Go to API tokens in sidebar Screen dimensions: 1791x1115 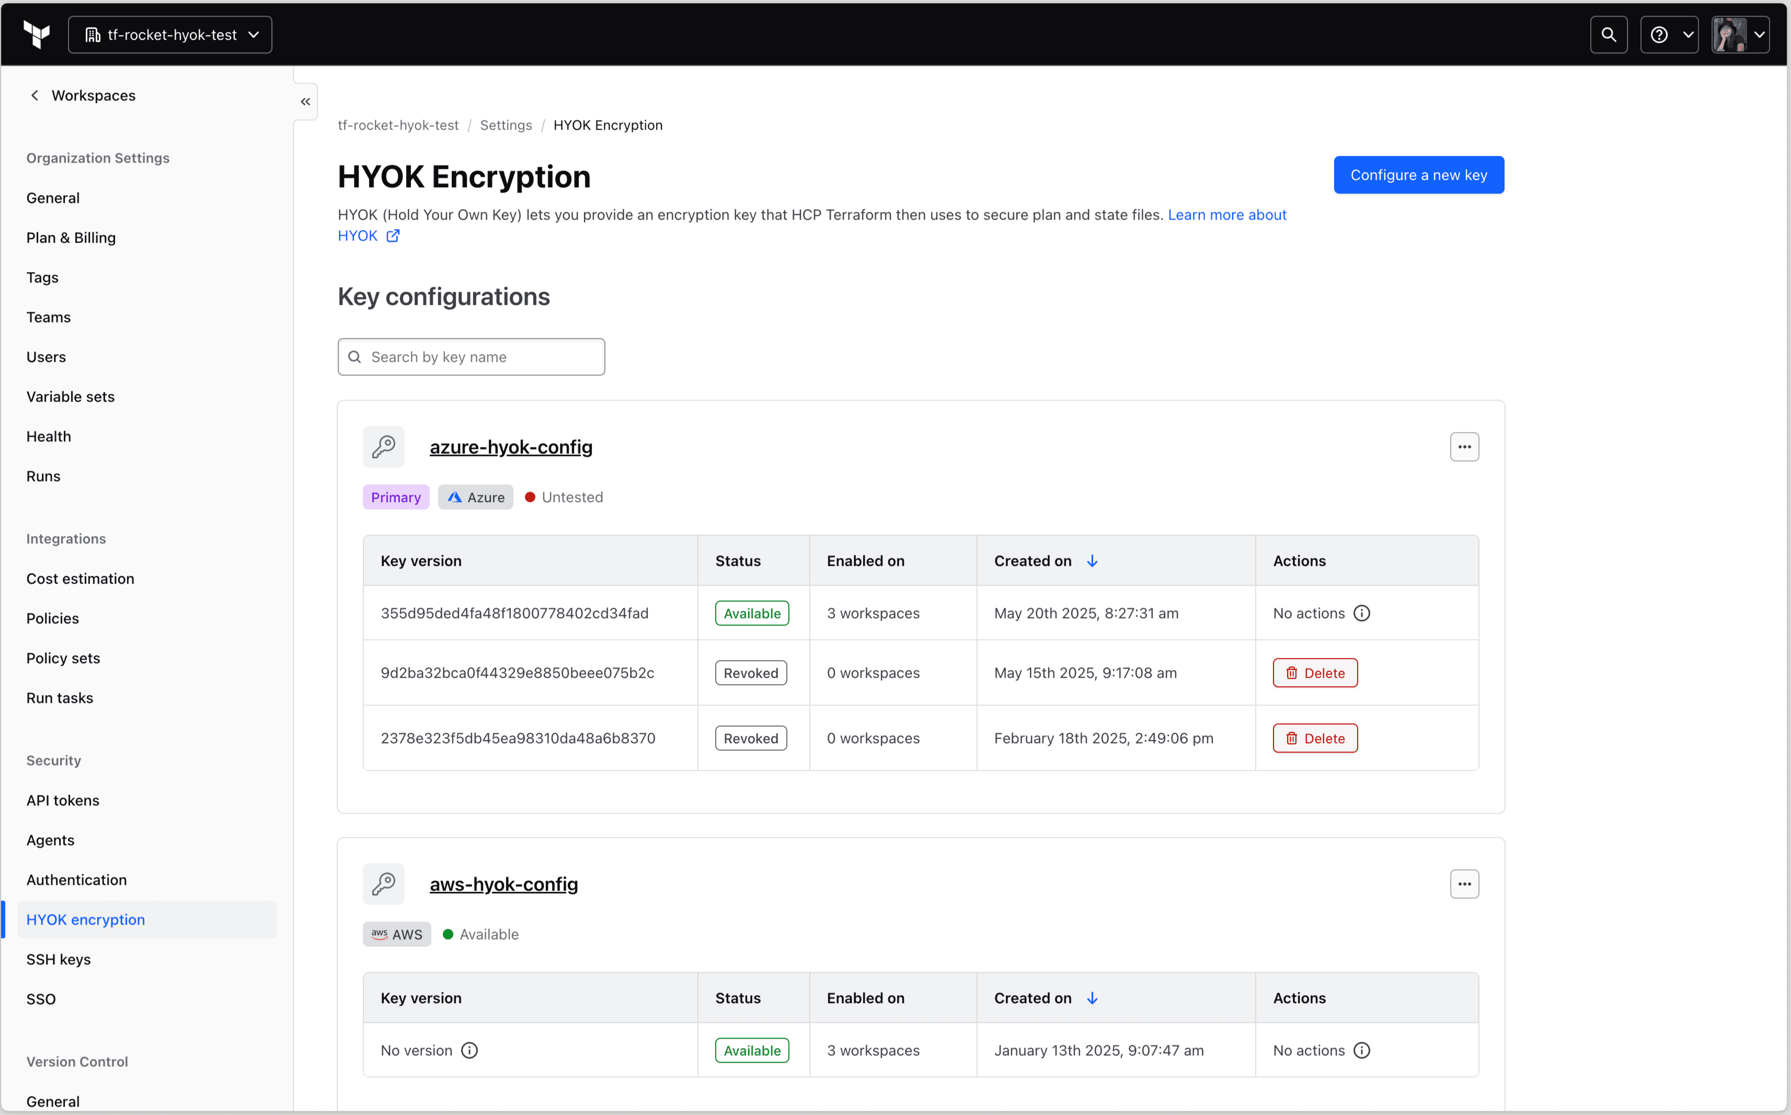[63, 800]
